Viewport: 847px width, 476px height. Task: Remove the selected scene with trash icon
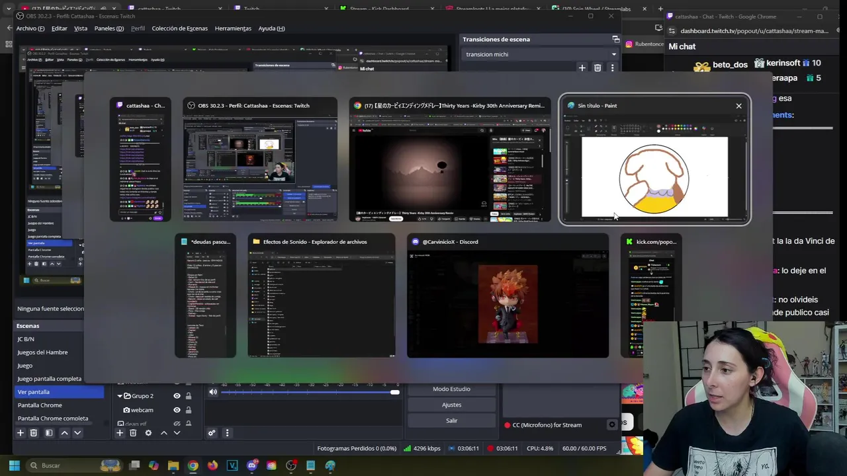(34, 433)
